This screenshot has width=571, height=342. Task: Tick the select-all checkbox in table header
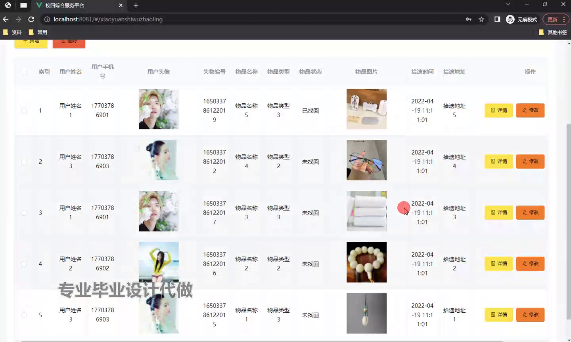pos(25,72)
